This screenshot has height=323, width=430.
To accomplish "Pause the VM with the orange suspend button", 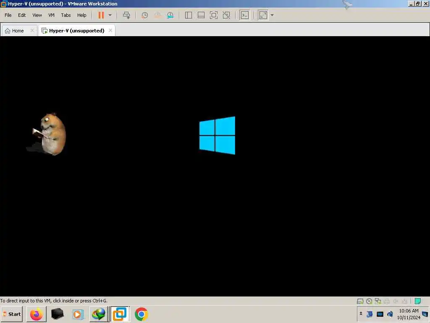I will 101,15.
